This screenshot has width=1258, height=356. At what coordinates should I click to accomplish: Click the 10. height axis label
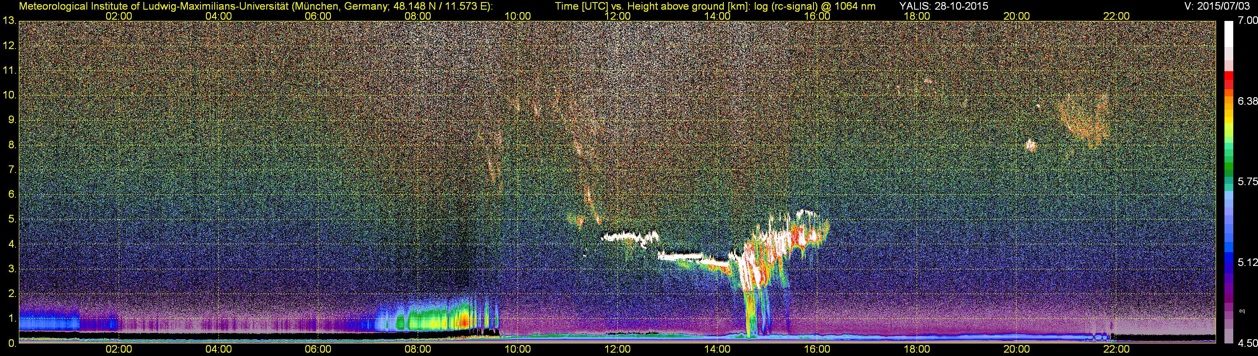(x=9, y=95)
